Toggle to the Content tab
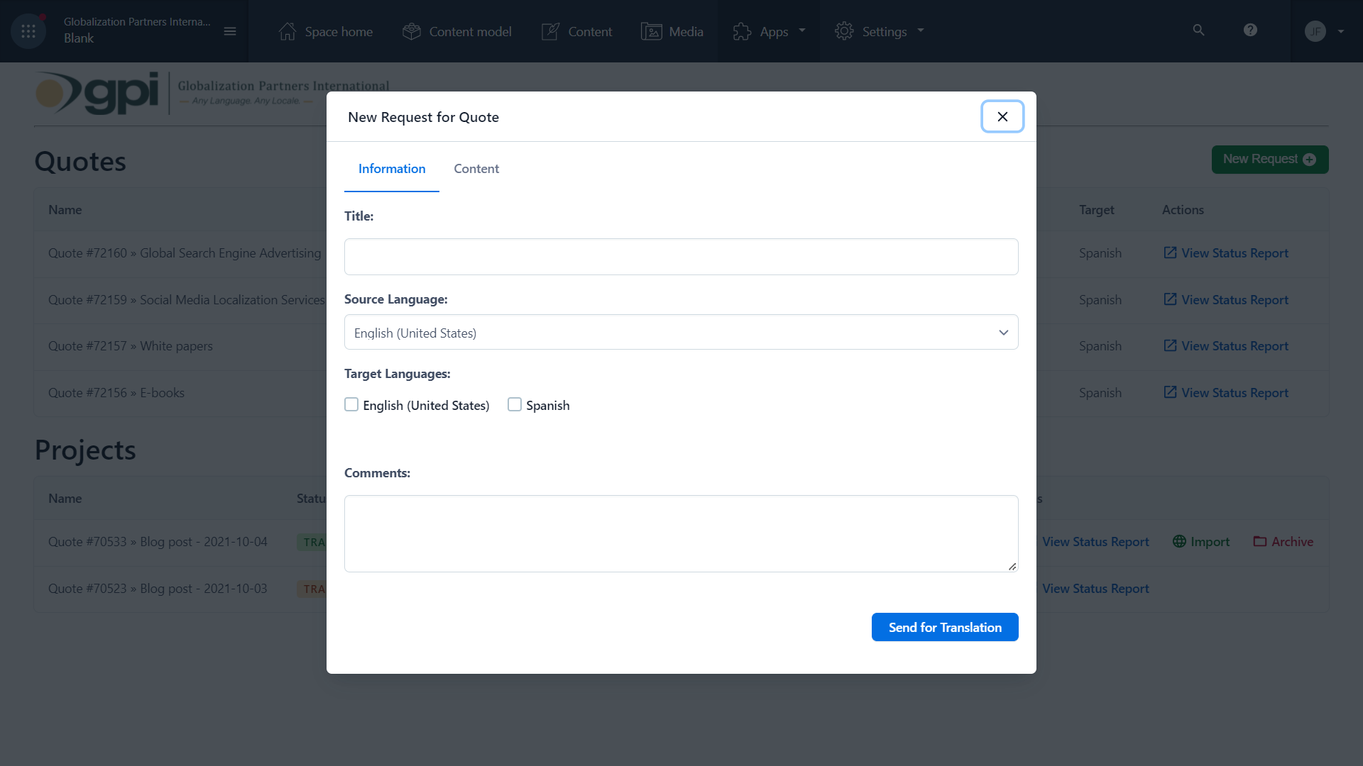Viewport: 1363px width, 766px height. [x=476, y=167]
